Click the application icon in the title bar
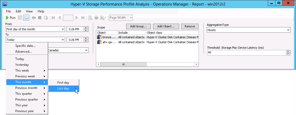Screen dimensions: 296x115 (x=5, y=4)
